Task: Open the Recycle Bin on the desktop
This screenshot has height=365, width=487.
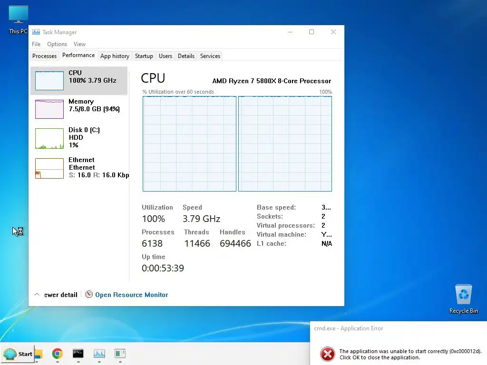Action: click(x=463, y=299)
